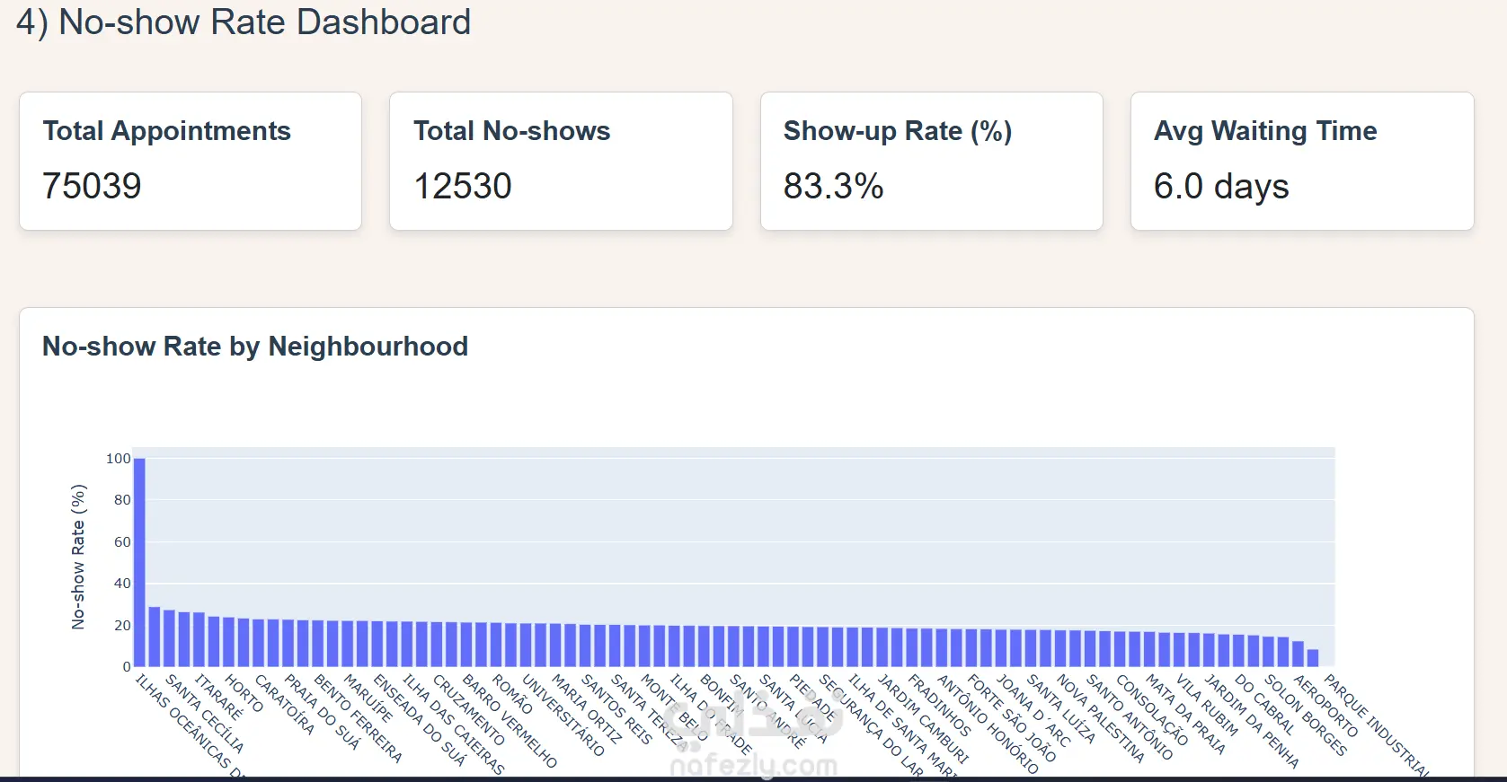
Task: Click the Total Appointments card
Action: pos(191,162)
